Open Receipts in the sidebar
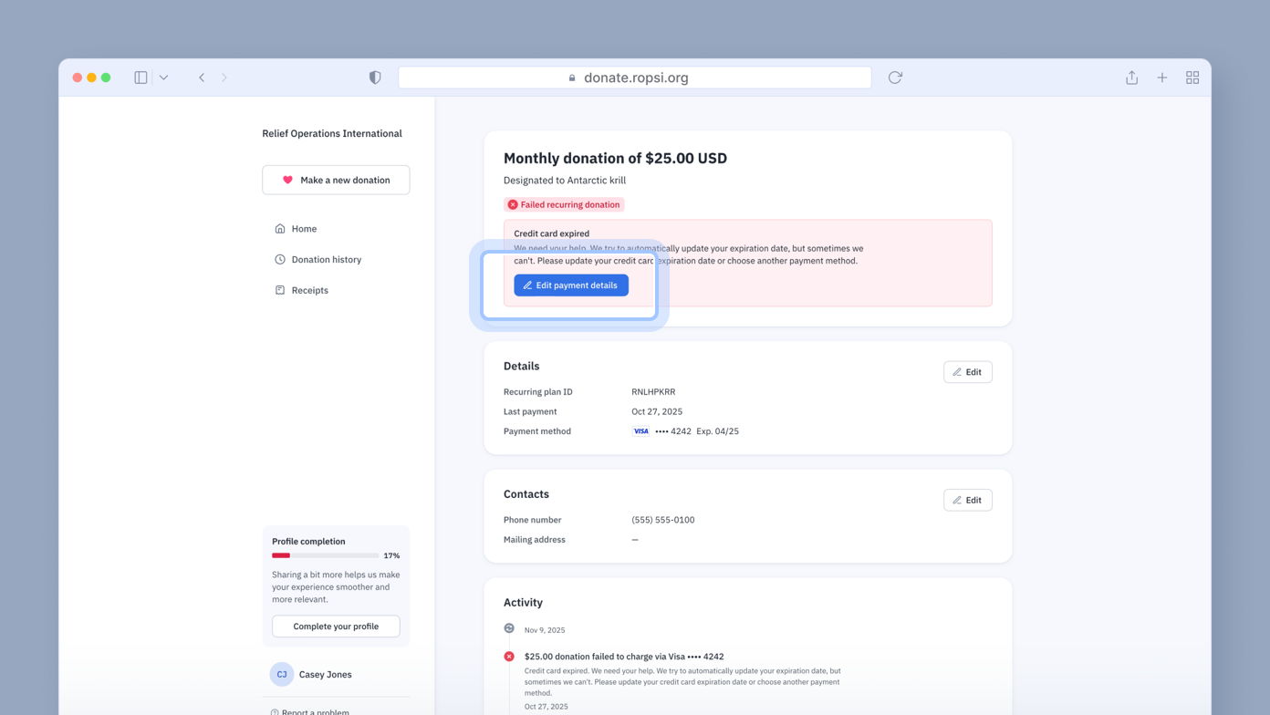The height and width of the screenshot is (715, 1270). (309, 290)
